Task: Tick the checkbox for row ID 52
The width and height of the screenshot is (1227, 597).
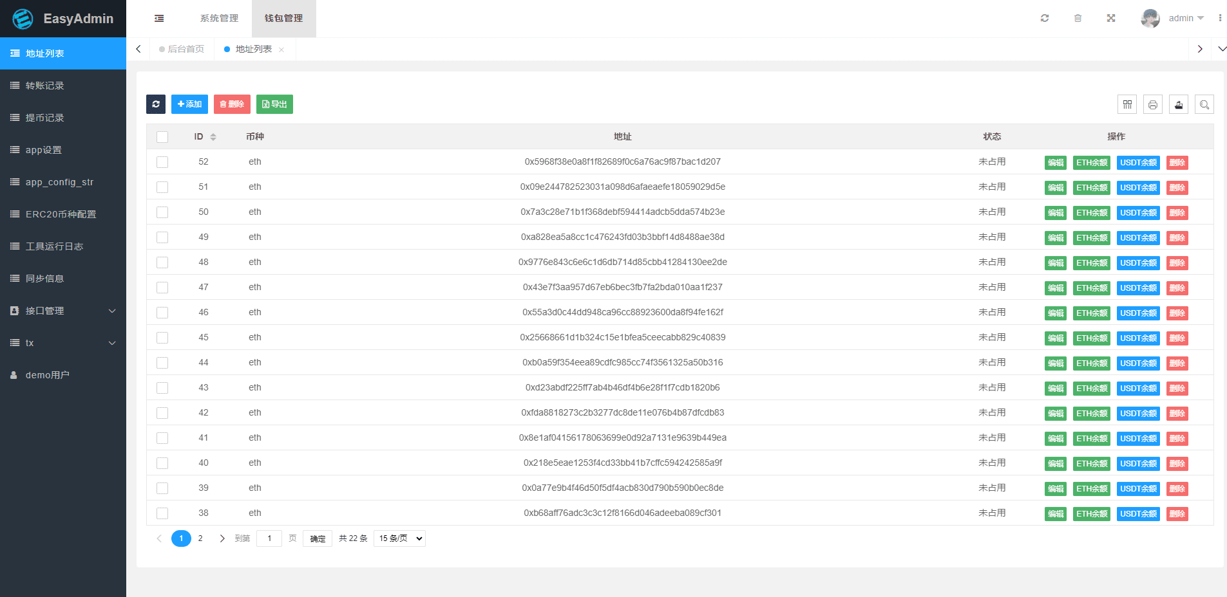Action: pos(162,162)
